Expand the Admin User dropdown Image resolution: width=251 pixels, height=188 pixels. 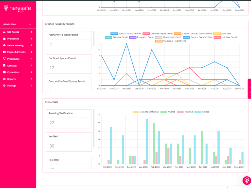30,24
